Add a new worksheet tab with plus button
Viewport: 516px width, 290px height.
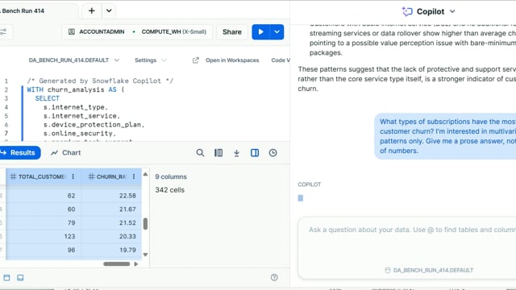91,10
